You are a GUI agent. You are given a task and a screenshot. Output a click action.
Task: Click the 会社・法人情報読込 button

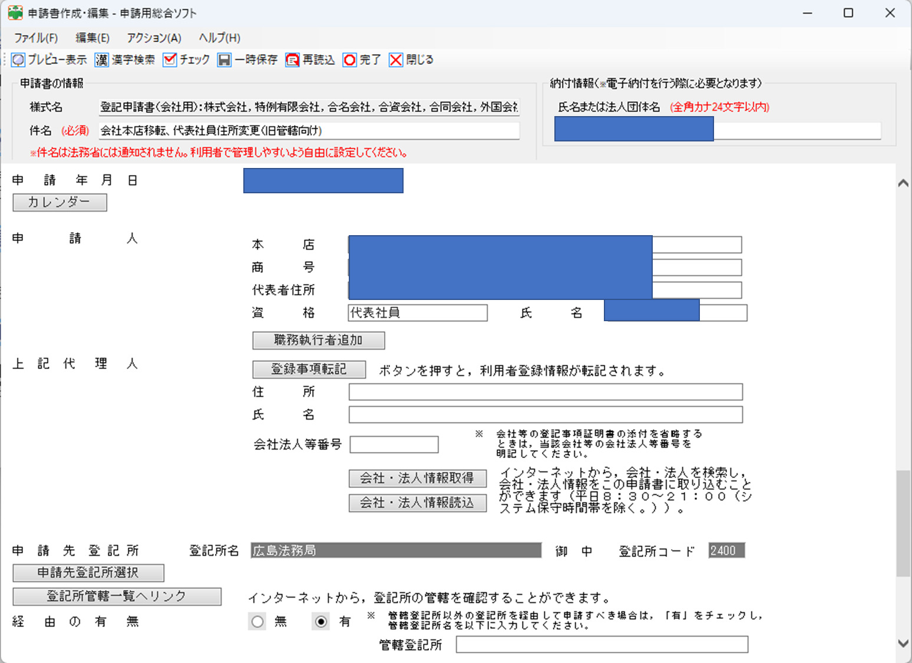click(418, 503)
